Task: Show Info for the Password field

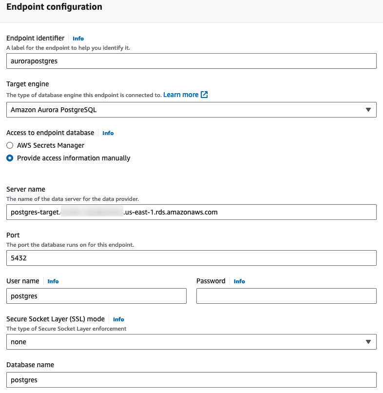Action: click(239, 281)
